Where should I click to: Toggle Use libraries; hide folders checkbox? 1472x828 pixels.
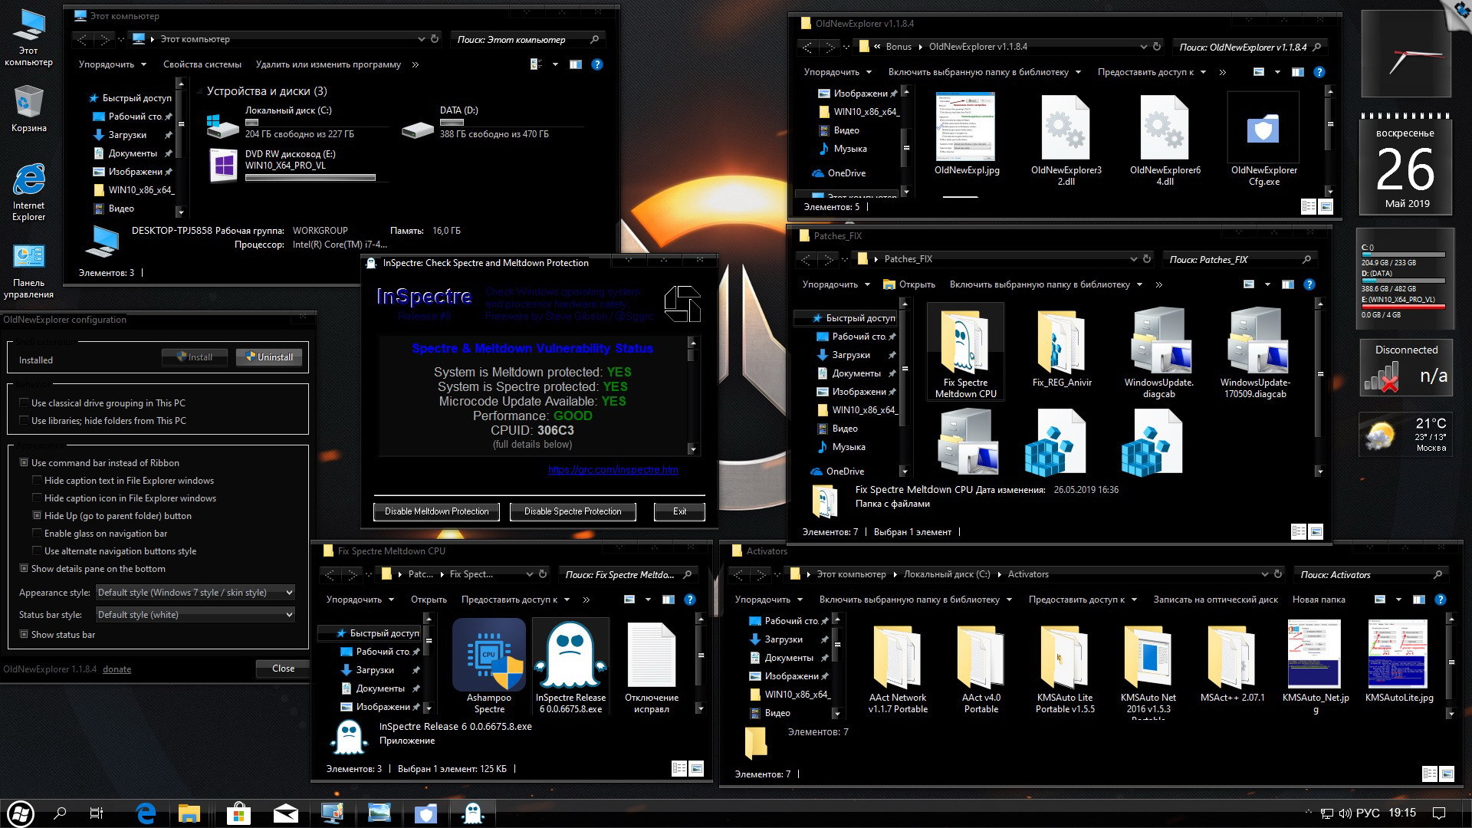(24, 420)
